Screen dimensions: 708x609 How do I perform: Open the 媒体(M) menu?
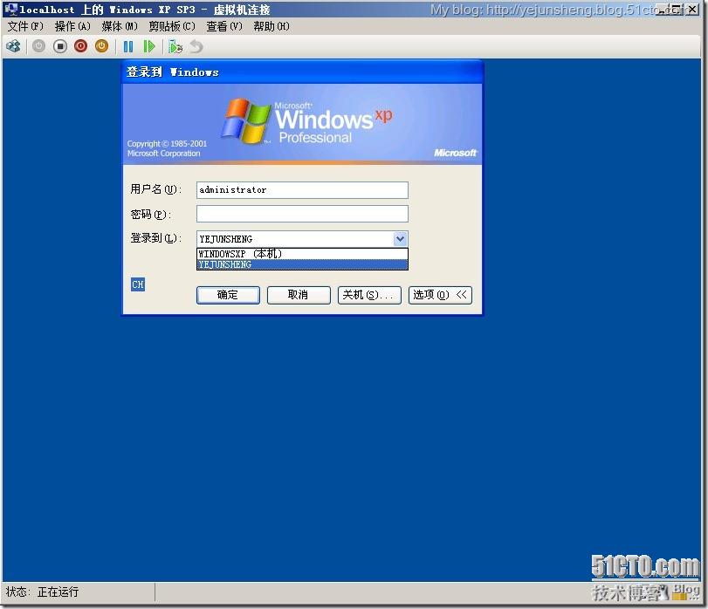(x=120, y=27)
